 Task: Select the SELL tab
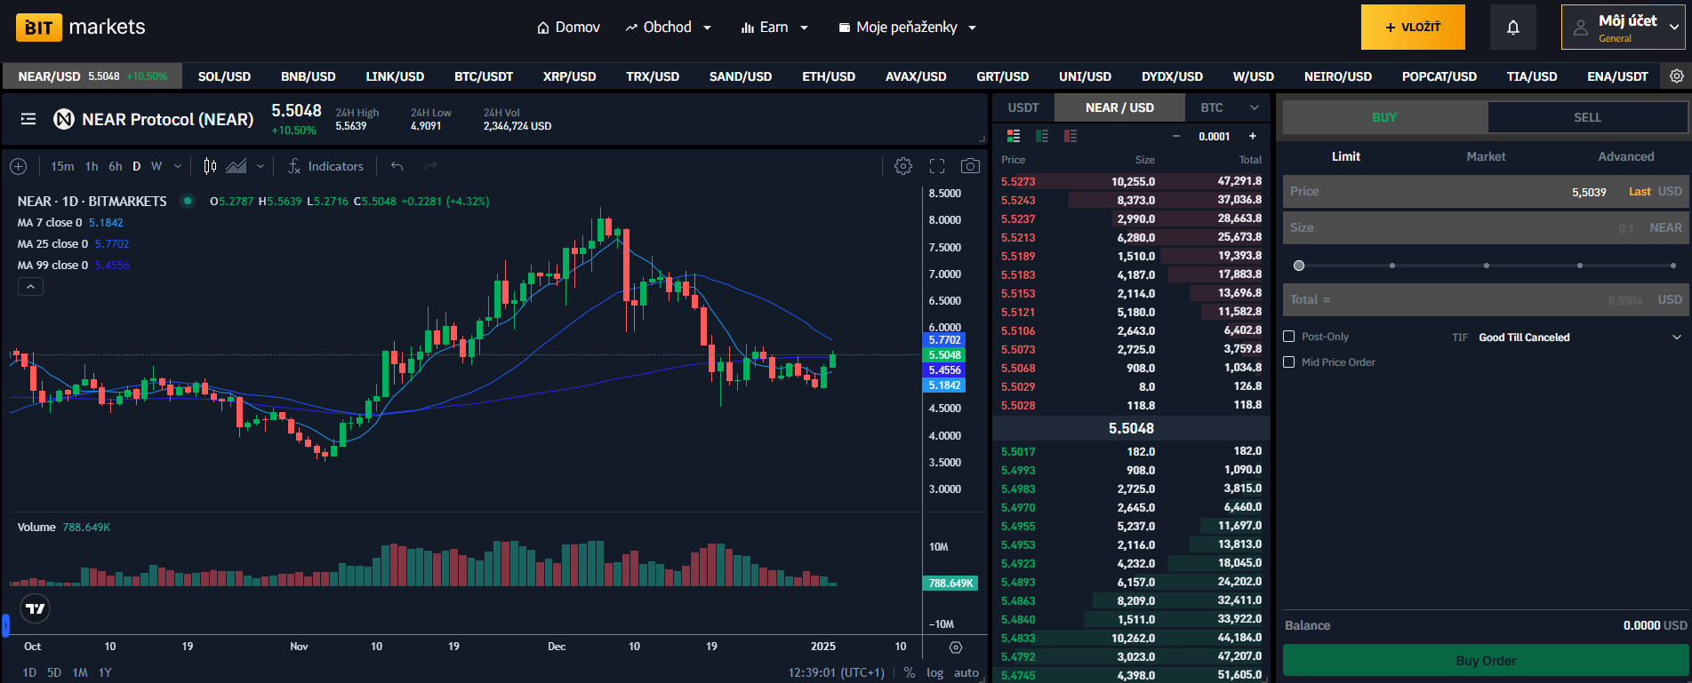[x=1587, y=117]
